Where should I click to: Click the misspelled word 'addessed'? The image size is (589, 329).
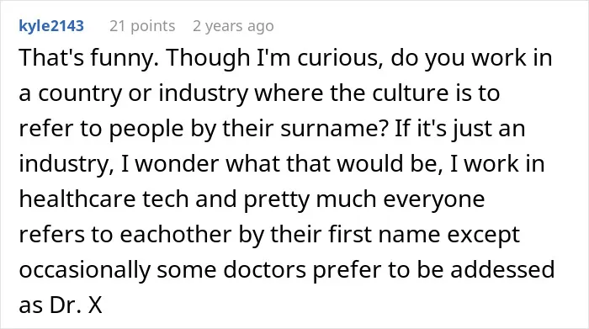point(502,270)
